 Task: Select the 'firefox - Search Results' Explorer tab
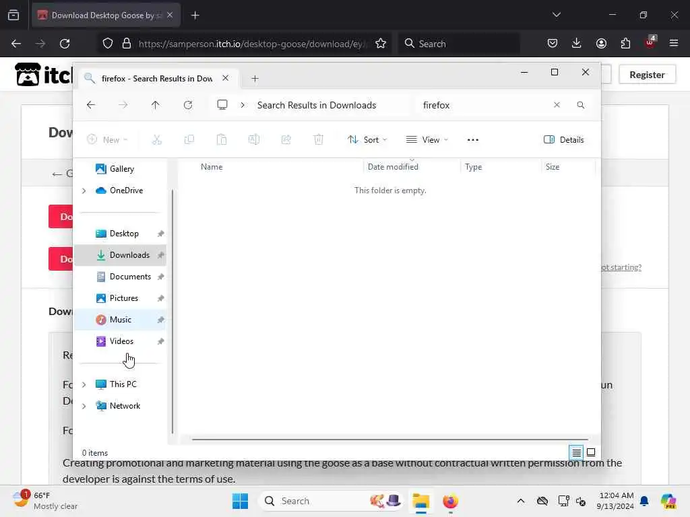pos(157,79)
